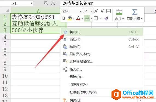Click the center alignment icon

[87, 18]
